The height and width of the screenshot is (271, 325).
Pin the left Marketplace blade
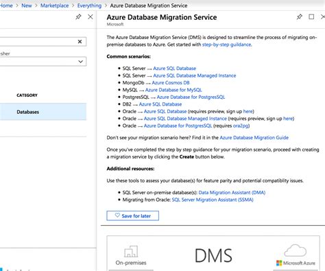pos(78,16)
